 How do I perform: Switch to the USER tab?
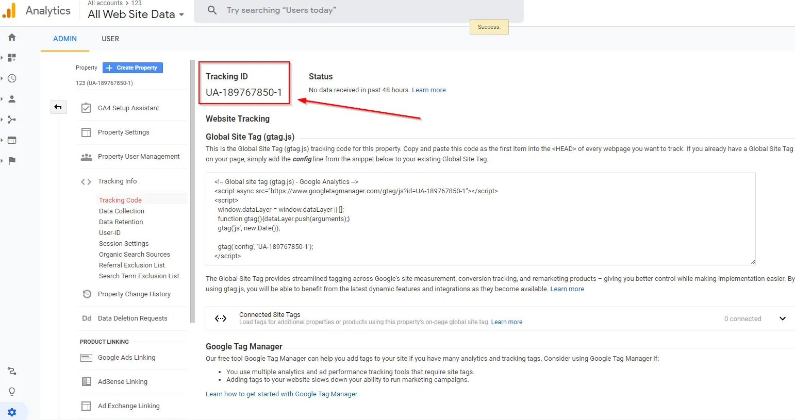[110, 39]
